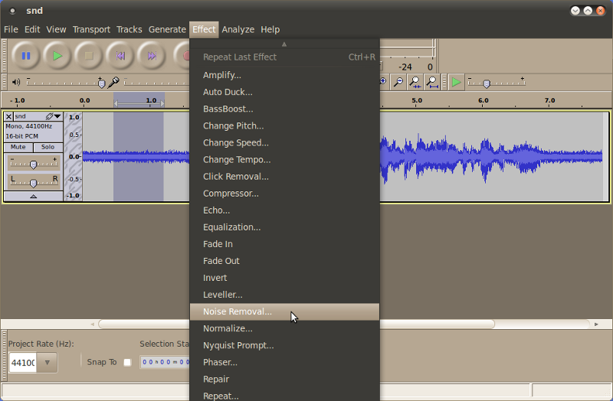Click Fit Project zoom icon

click(x=432, y=82)
